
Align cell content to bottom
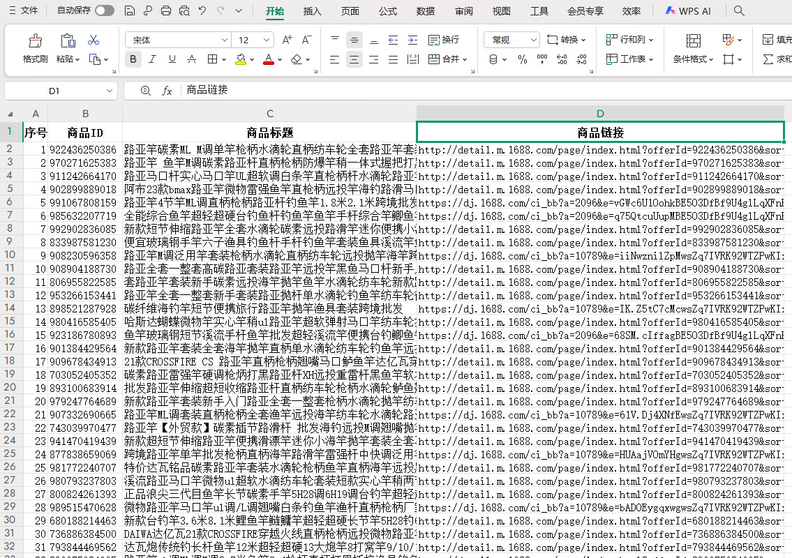click(x=374, y=40)
